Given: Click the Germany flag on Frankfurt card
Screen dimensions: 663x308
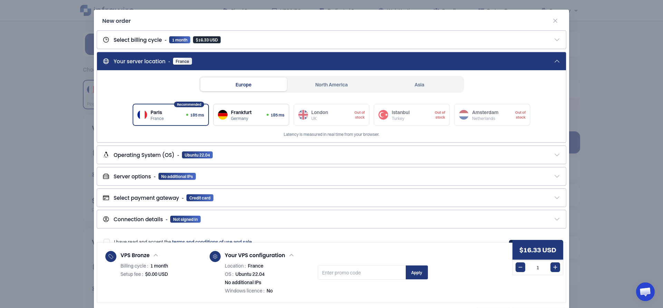Looking at the screenshot, I should [x=223, y=115].
